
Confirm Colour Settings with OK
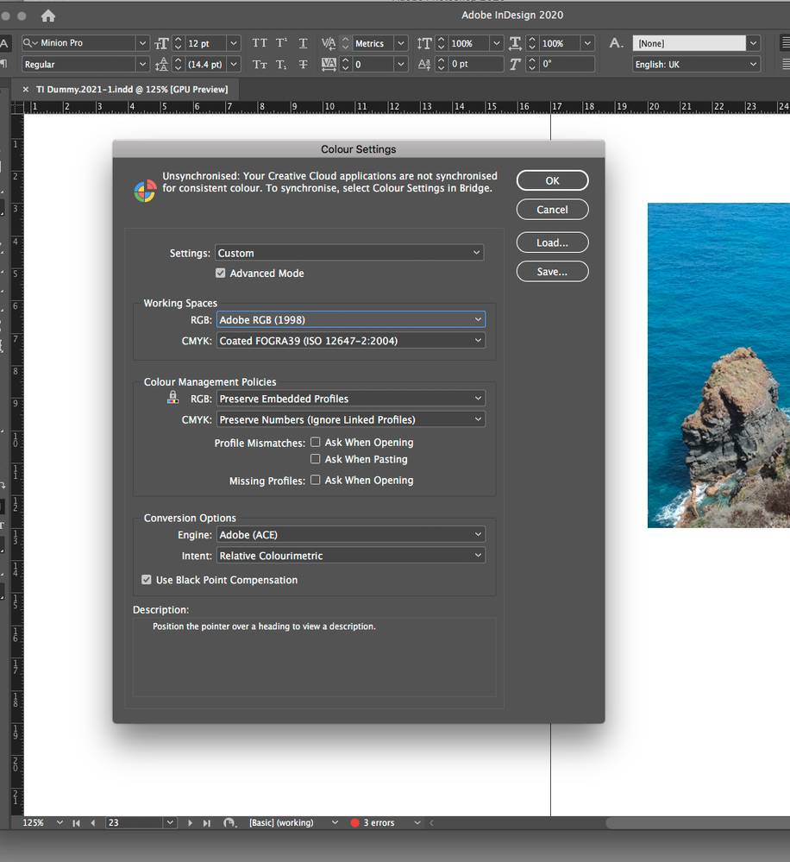pyautogui.click(x=552, y=180)
